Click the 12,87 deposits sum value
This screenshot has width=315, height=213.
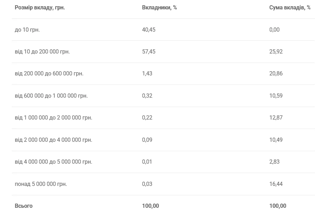click(276, 118)
